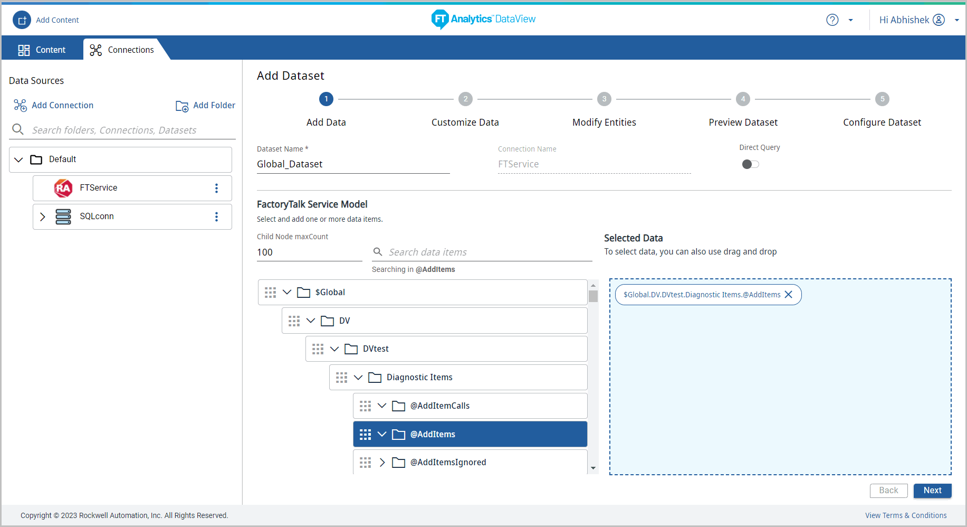
Task: Open FTService three-dot options menu
Action: pyautogui.click(x=216, y=188)
